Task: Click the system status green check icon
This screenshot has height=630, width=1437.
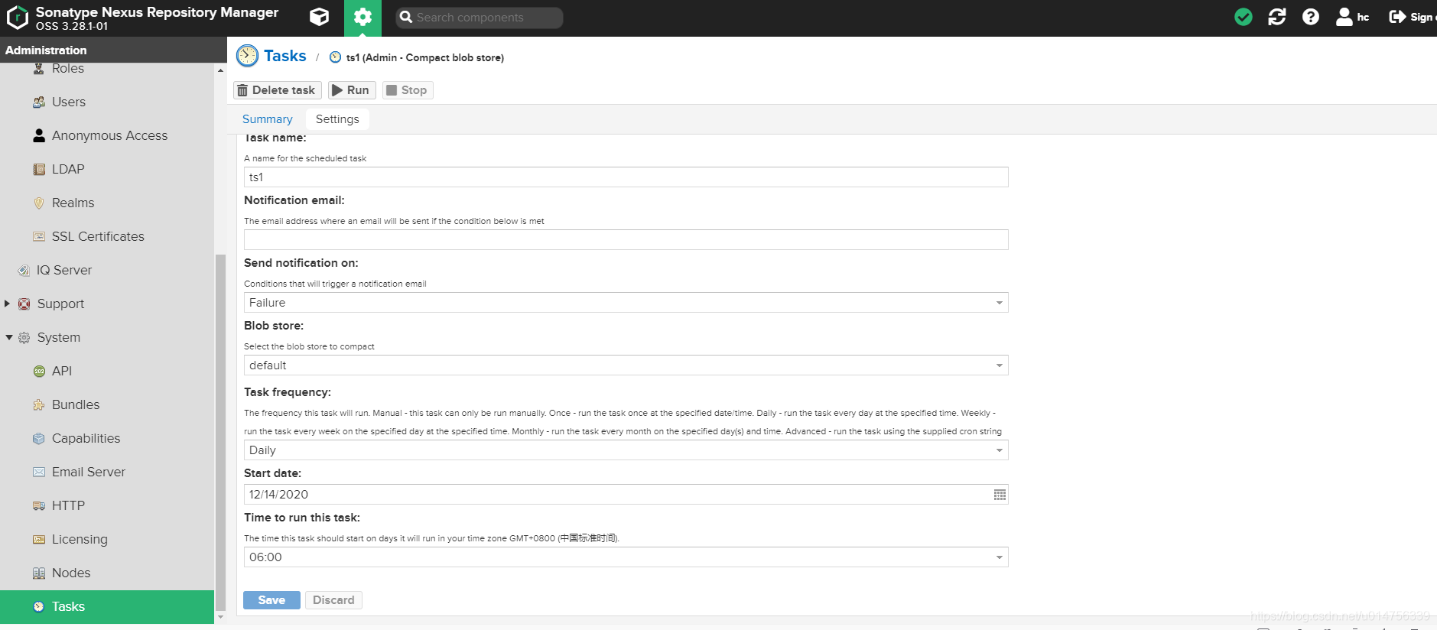Action: coord(1244,17)
